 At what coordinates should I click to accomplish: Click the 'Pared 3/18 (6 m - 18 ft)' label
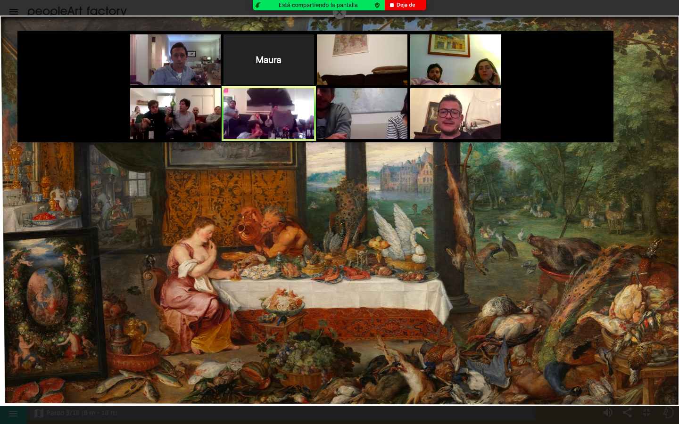(82, 413)
